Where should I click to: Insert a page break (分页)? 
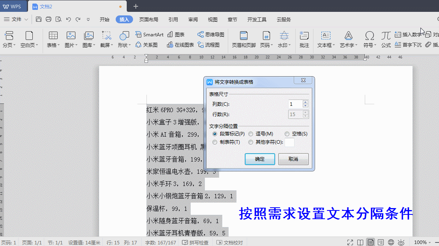tap(9, 39)
